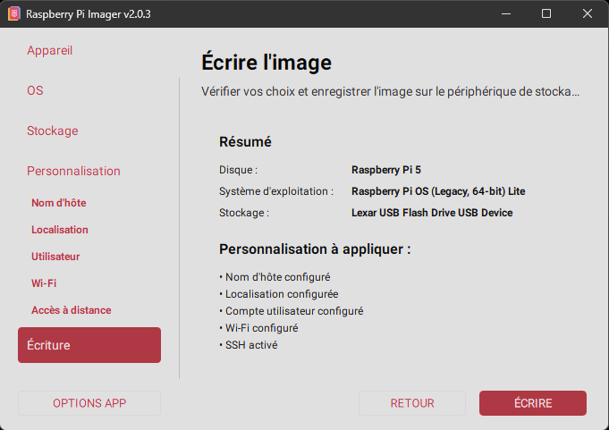Maximize the Raspberry Pi Imager window
The width and height of the screenshot is (609, 430).
click(546, 14)
